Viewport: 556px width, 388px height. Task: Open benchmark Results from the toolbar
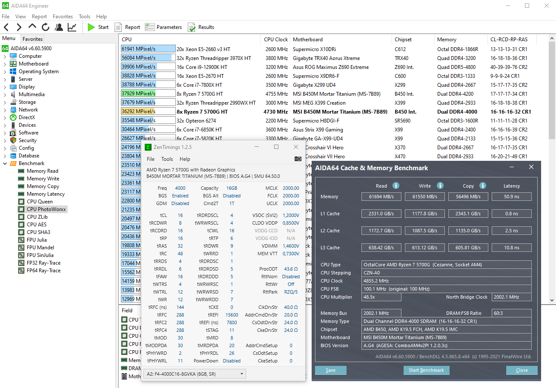coord(201,27)
